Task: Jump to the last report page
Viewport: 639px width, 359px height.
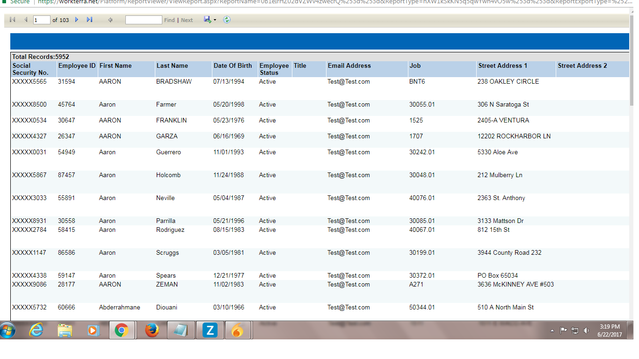Action: pyautogui.click(x=89, y=20)
